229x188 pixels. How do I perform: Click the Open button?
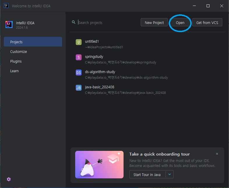click(x=180, y=23)
